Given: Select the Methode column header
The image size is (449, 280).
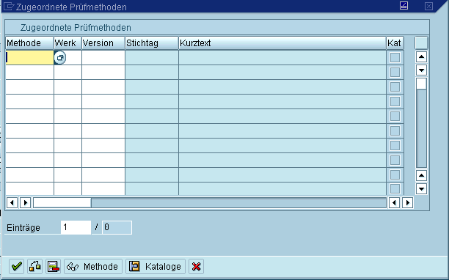Looking at the screenshot, I should point(29,43).
